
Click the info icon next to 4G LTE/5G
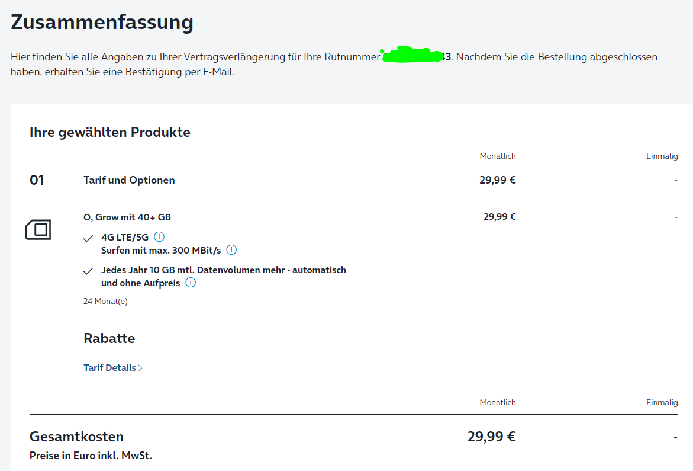tap(159, 237)
